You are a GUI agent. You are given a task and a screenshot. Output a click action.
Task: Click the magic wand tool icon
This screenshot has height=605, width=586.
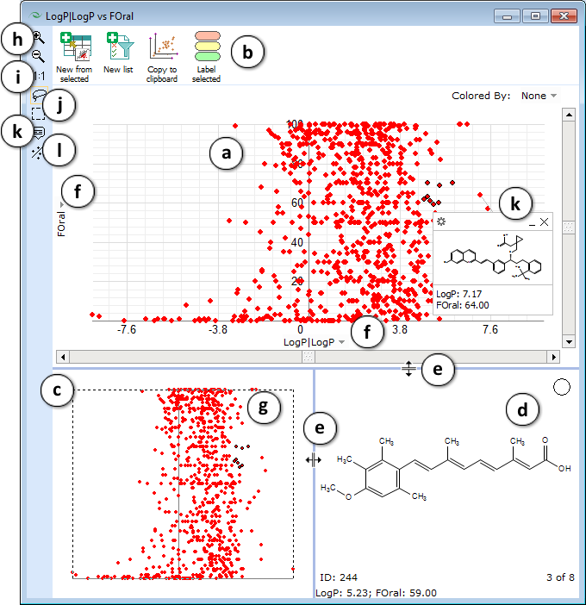coord(37,153)
